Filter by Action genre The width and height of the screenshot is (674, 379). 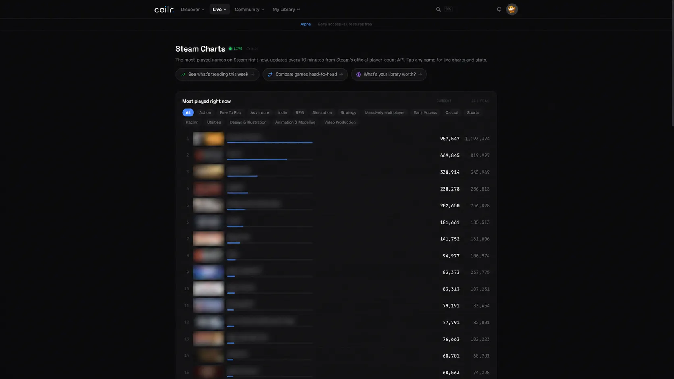205,112
